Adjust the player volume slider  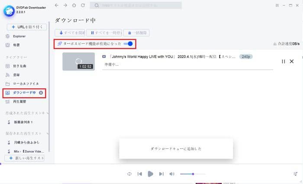click(x=193, y=174)
